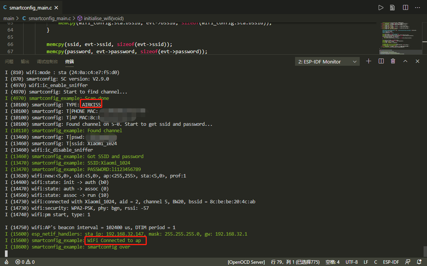Split the terminal panel

click(381, 61)
